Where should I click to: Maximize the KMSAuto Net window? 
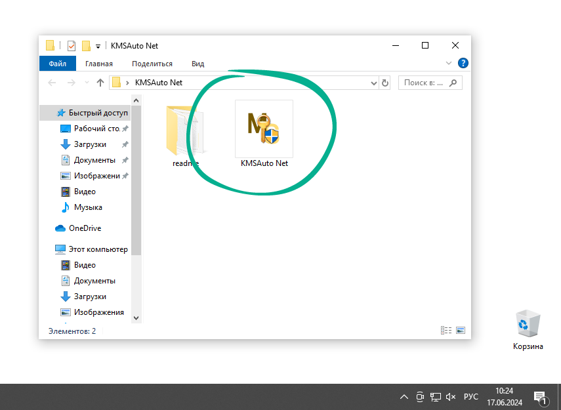click(x=425, y=45)
